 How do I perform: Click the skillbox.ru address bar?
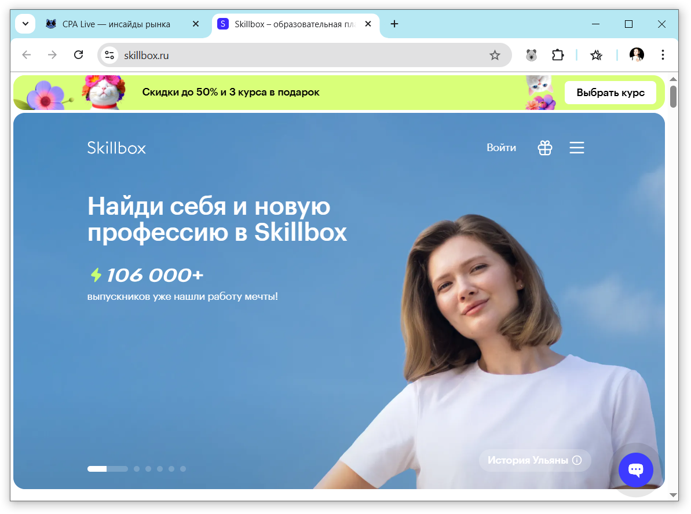coord(304,55)
